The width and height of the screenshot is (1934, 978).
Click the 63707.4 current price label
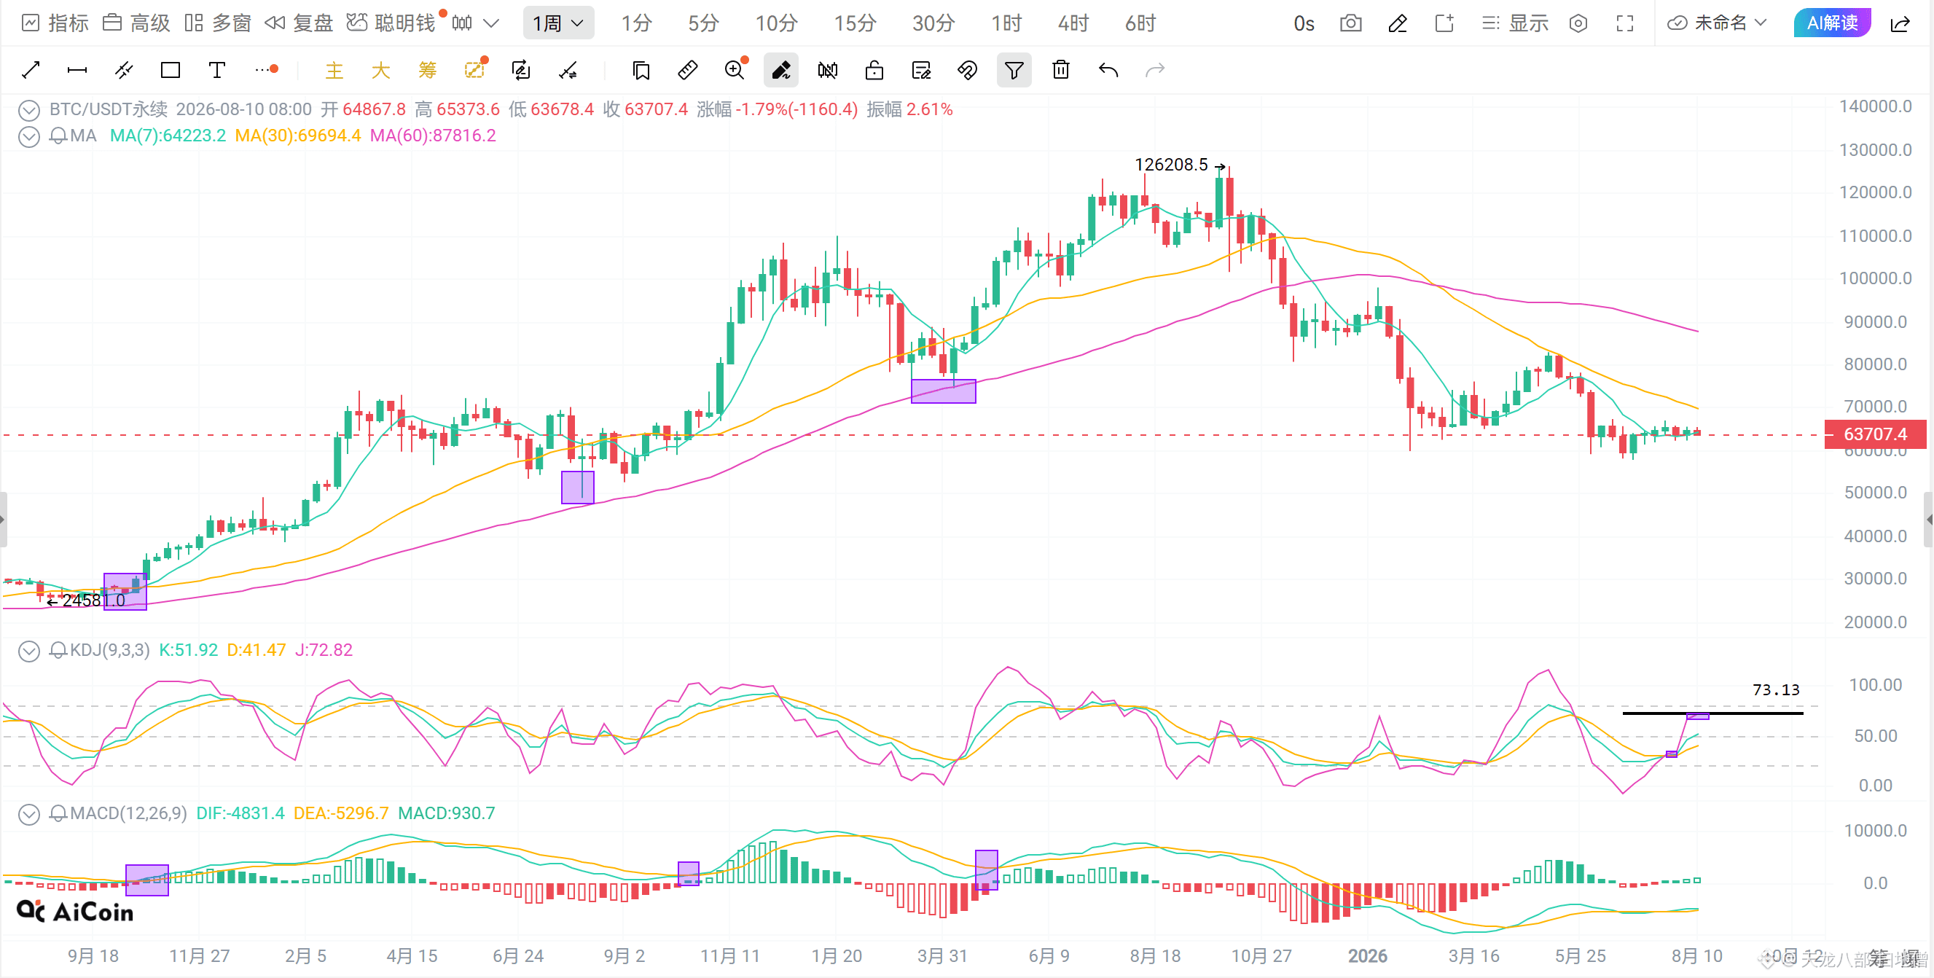click(1875, 434)
